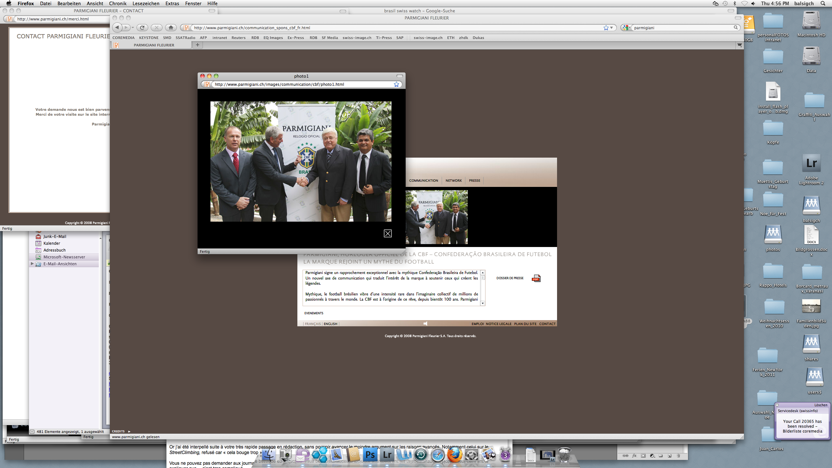832x468 pixels.
Task: Open Photoshop from the Dock
Action: 370,455
